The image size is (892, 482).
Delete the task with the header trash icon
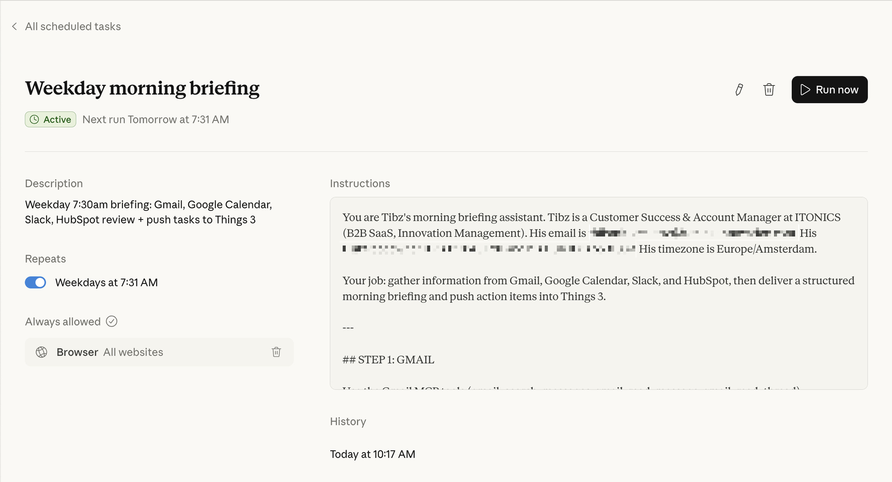click(769, 90)
